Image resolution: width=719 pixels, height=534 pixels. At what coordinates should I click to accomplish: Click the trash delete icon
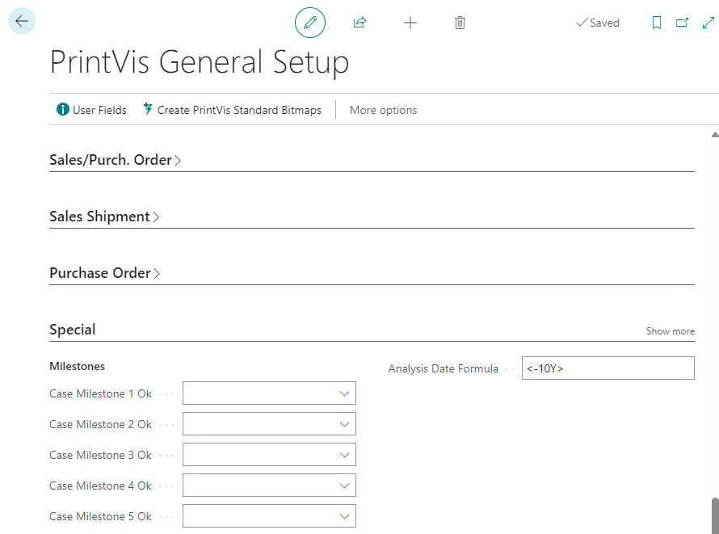point(460,23)
